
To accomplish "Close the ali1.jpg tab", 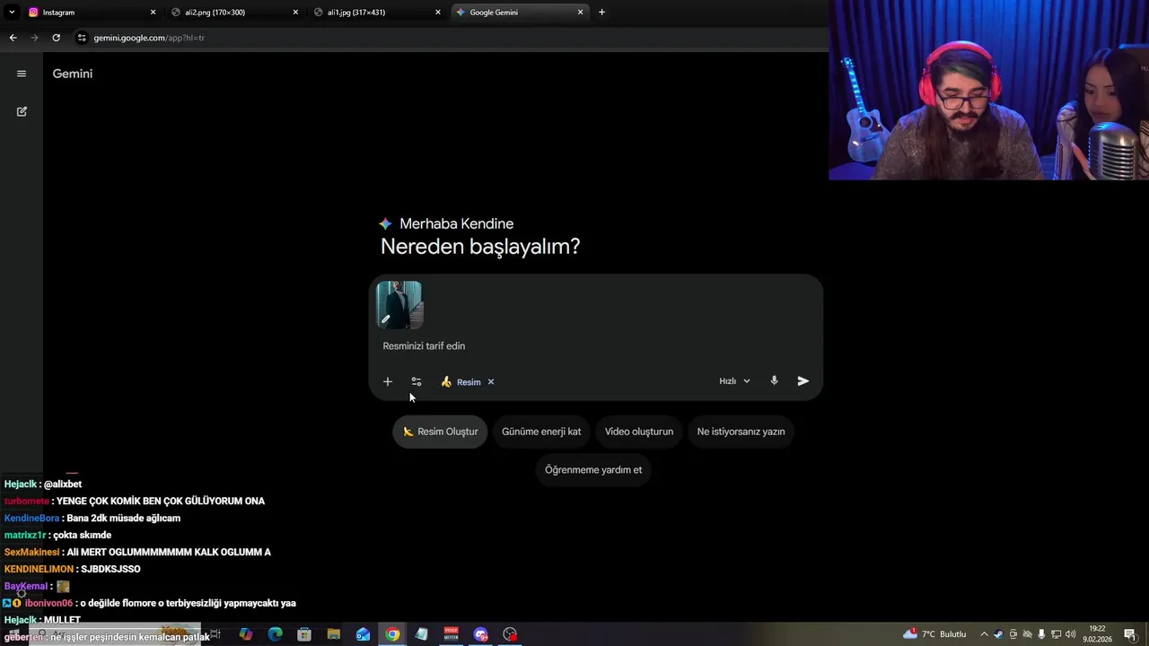I will (438, 13).
